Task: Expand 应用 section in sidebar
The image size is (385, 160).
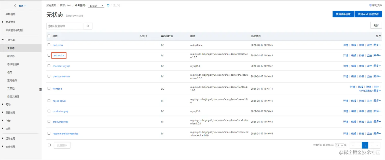Action: pyautogui.click(x=8, y=129)
